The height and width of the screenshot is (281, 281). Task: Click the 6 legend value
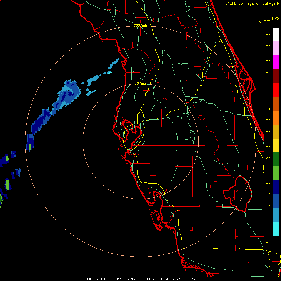coord(269,219)
